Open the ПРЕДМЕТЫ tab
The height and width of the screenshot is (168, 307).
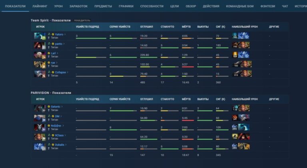point(103,6)
